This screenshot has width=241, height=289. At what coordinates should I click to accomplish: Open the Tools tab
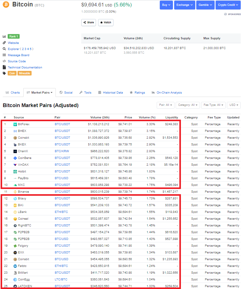pos(85,93)
